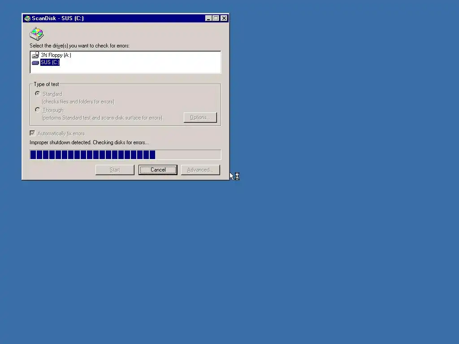Click the SUS (C:) hard drive icon
This screenshot has height=344, width=459.
[x=35, y=63]
